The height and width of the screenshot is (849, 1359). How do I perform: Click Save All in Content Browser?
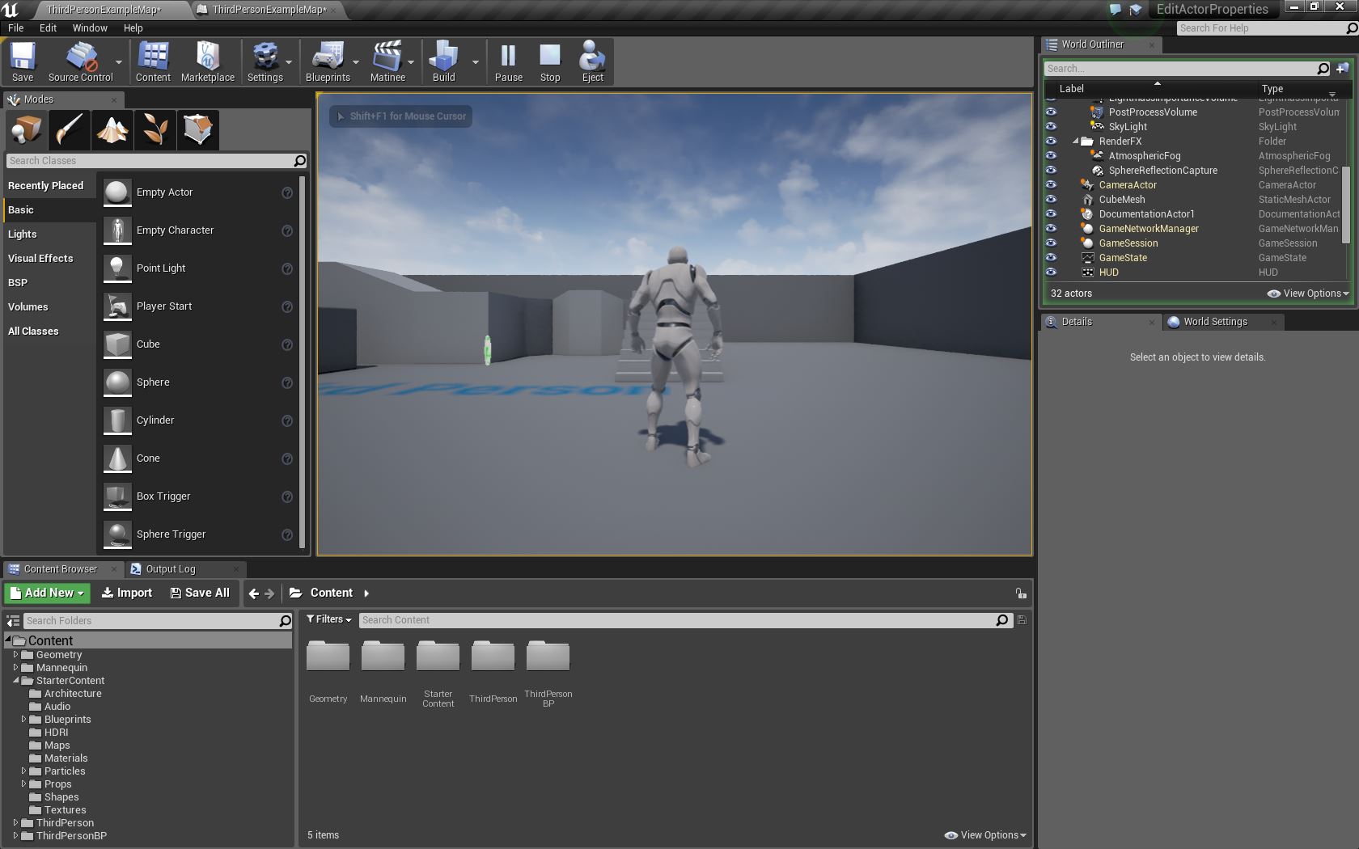pyautogui.click(x=200, y=593)
